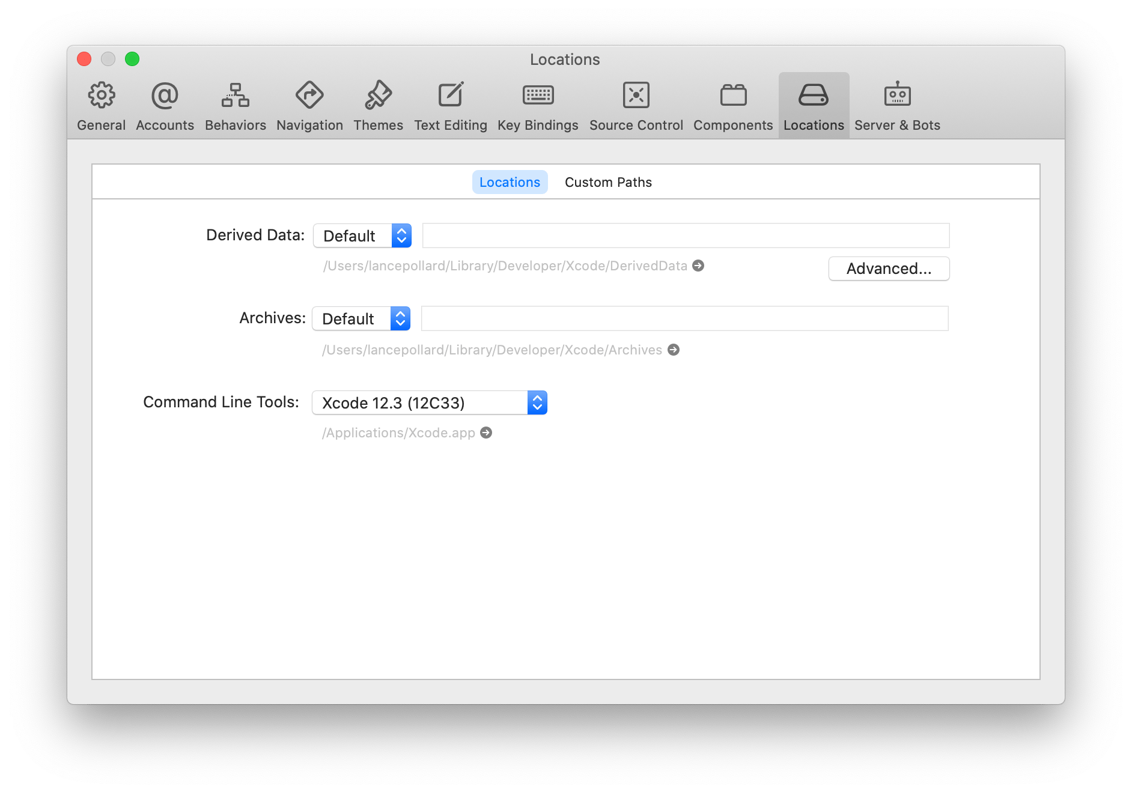Open the Archives location dropdown
Viewport: 1132px width, 793px height.
pos(361,318)
